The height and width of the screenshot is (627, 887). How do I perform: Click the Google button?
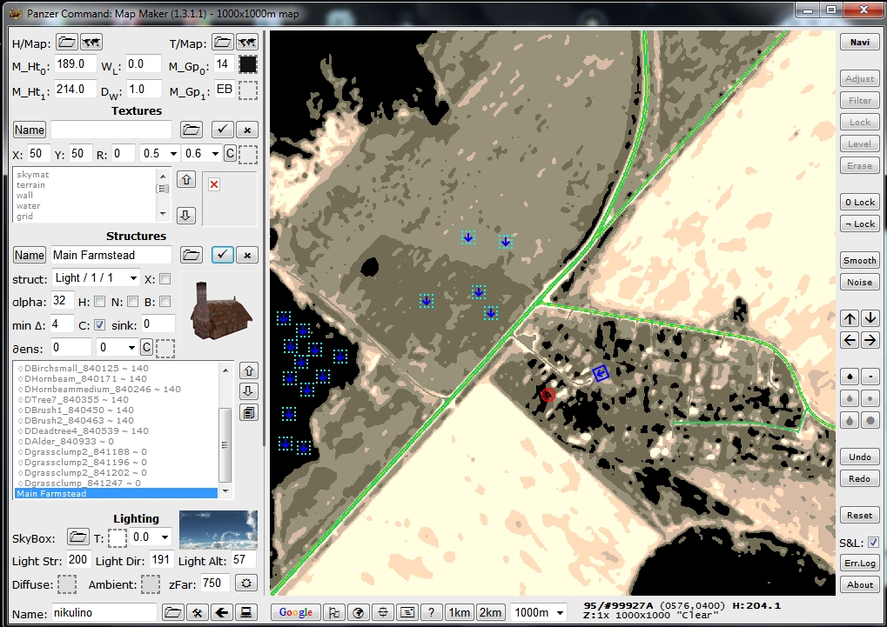295,612
